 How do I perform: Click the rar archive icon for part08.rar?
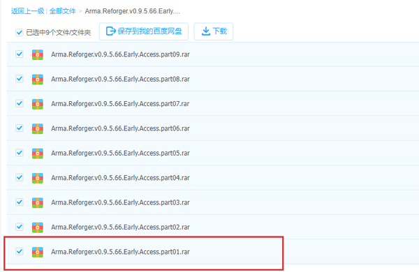[38, 80]
